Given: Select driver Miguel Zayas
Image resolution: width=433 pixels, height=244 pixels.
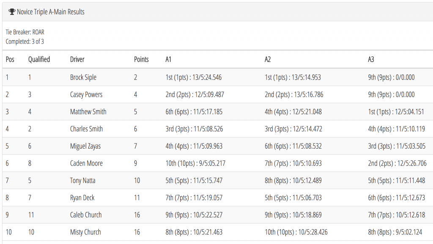Looking at the screenshot, I should pyautogui.click(x=85, y=146).
